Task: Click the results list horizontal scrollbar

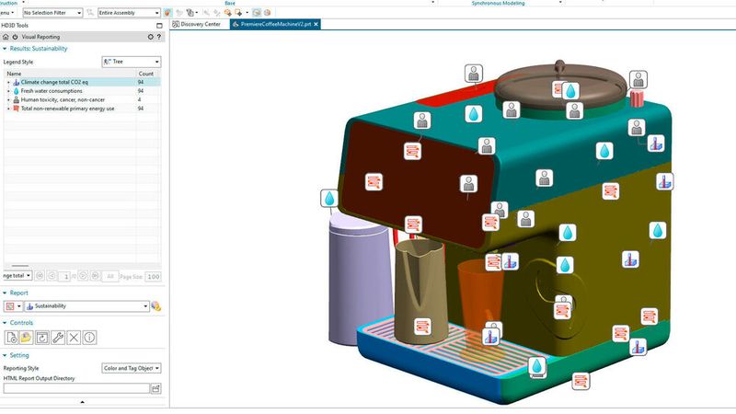Action: point(19,266)
